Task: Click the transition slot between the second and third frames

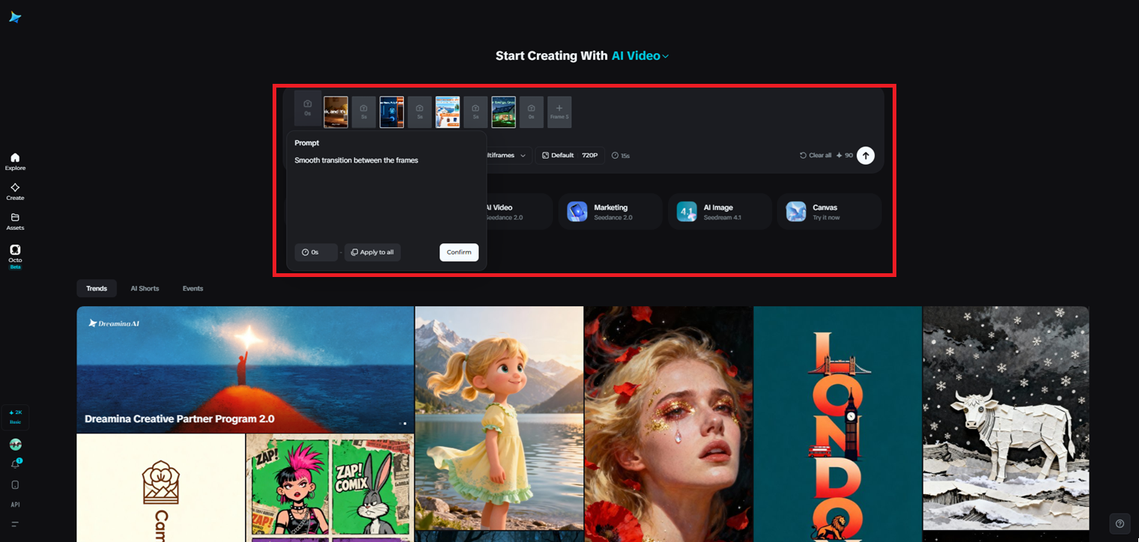Action: point(420,112)
